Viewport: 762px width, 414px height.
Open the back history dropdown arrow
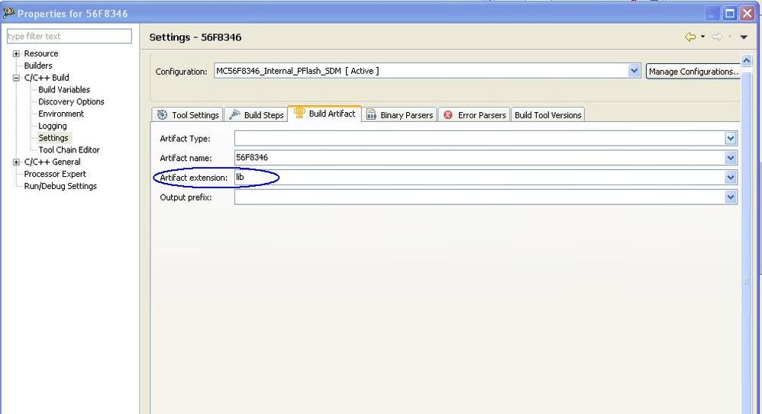(x=702, y=37)
